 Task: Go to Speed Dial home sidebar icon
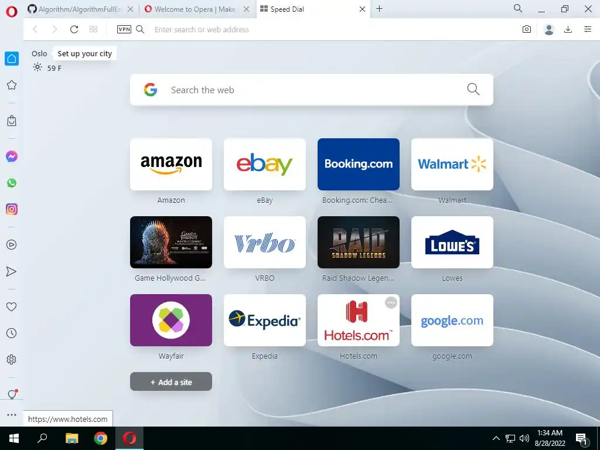pos(12,59)
